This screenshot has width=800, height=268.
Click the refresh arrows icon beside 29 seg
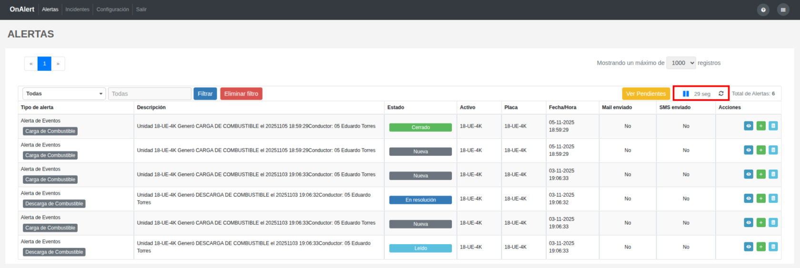(721, 94)
